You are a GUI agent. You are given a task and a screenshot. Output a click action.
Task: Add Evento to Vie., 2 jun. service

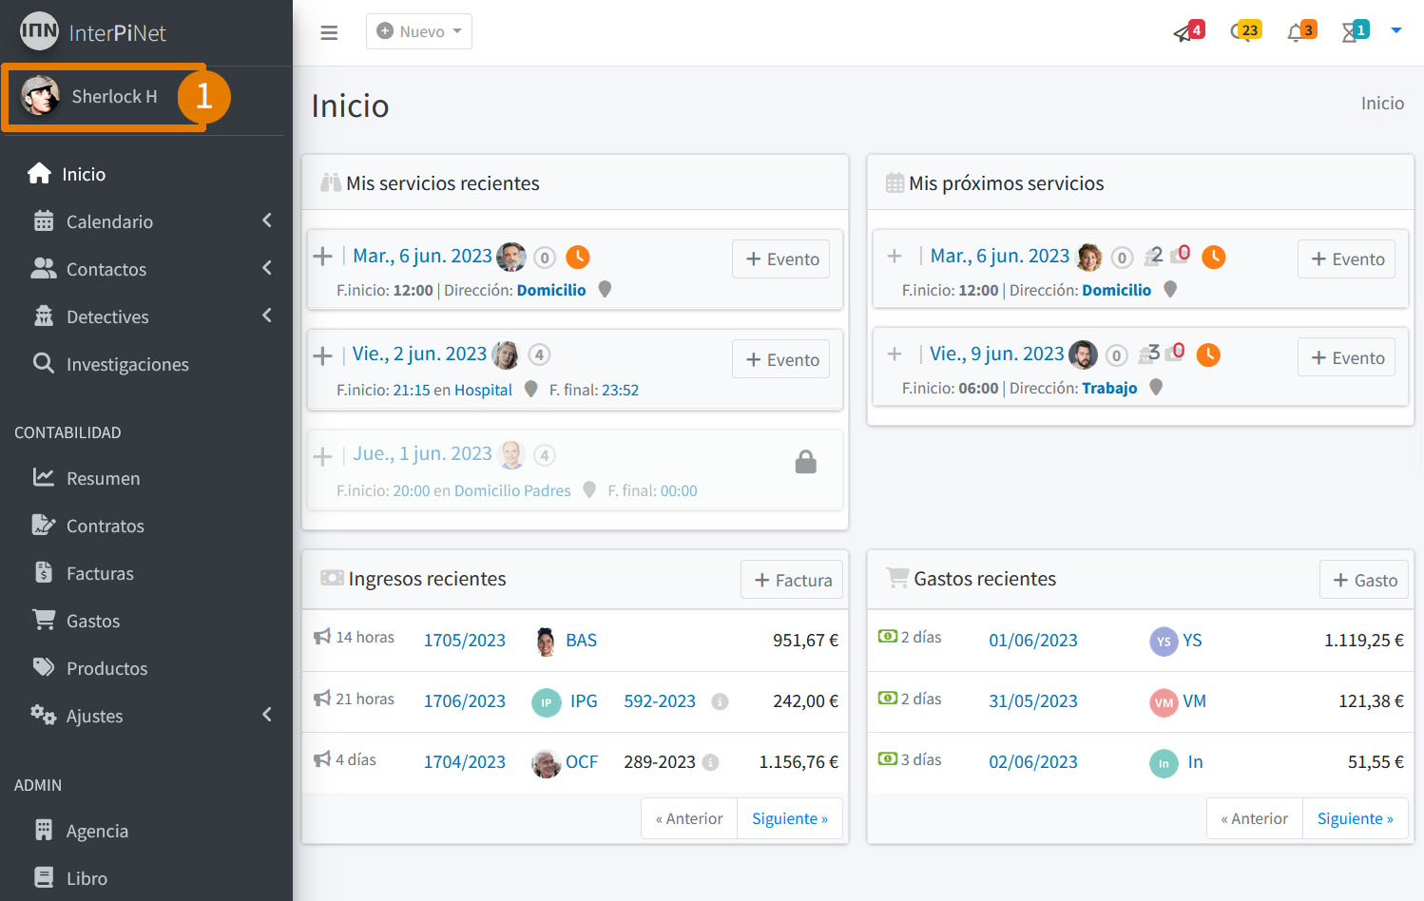[x=781, y=359]
